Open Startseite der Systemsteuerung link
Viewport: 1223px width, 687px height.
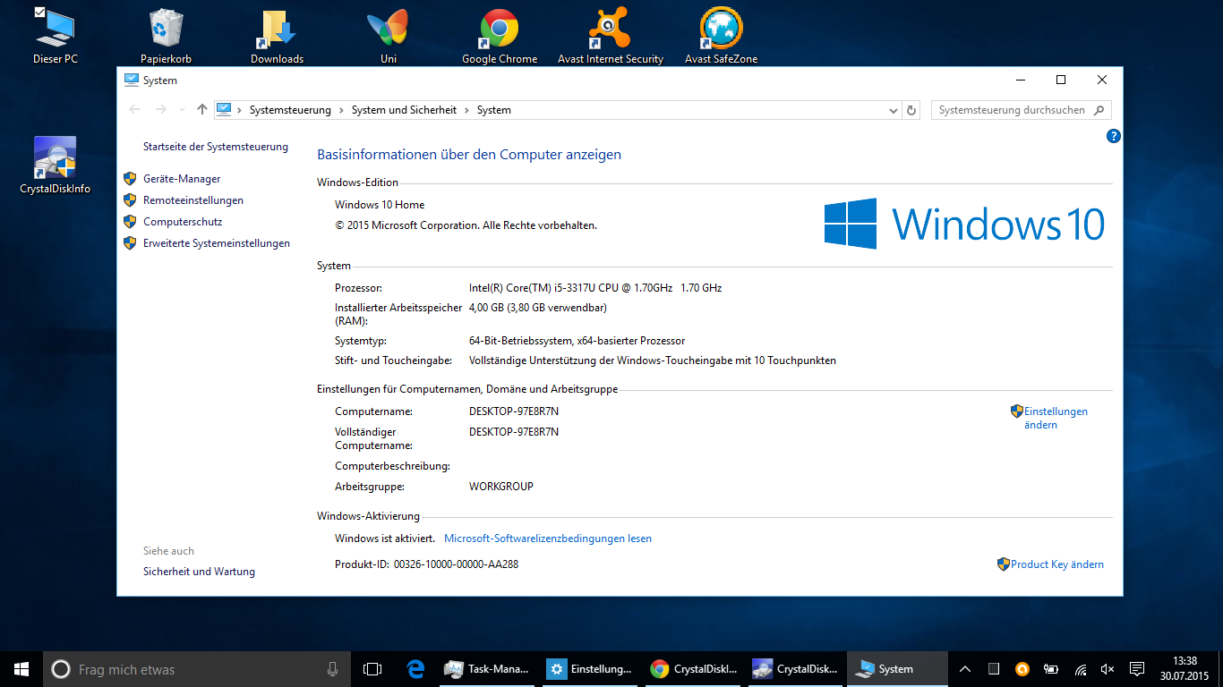216,147
